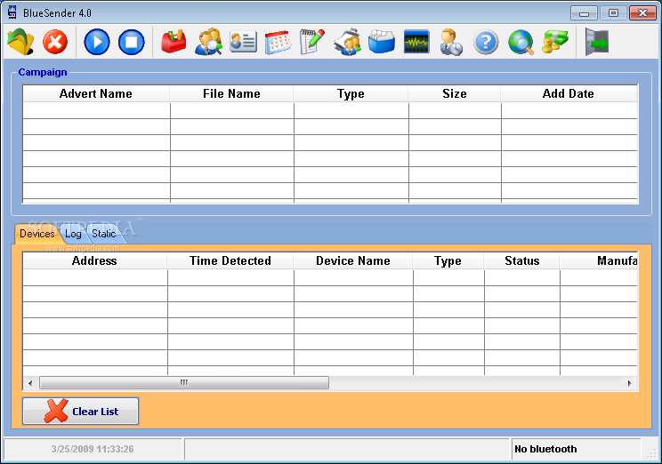This screenshot has height=464, width=662.
Task: Click the Status column header
Action: (x=521, y=260)
